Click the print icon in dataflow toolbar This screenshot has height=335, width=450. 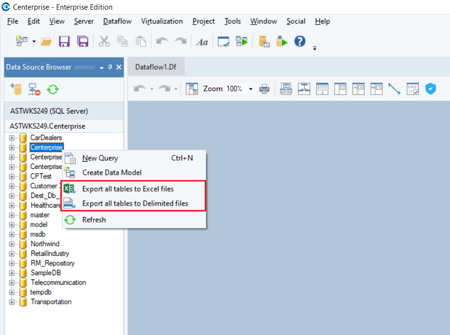click(264, 89)
